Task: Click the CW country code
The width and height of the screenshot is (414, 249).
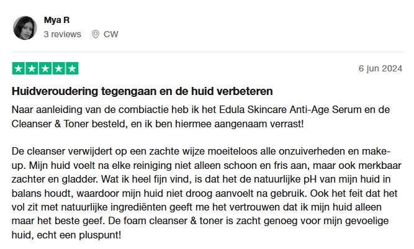Action: click(x=111, y=34)
